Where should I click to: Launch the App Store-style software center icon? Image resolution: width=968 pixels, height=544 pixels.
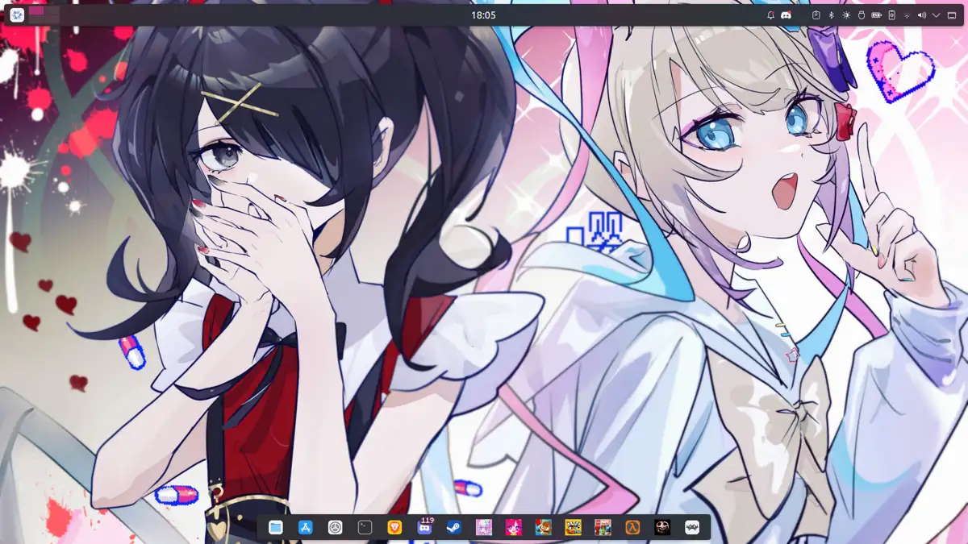click(306, 527)
